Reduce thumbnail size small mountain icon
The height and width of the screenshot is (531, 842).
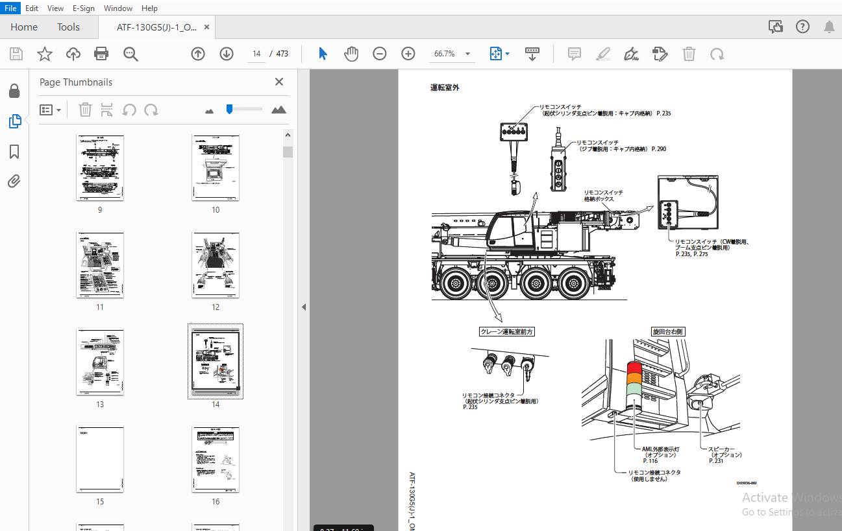[x=209, y=111]
